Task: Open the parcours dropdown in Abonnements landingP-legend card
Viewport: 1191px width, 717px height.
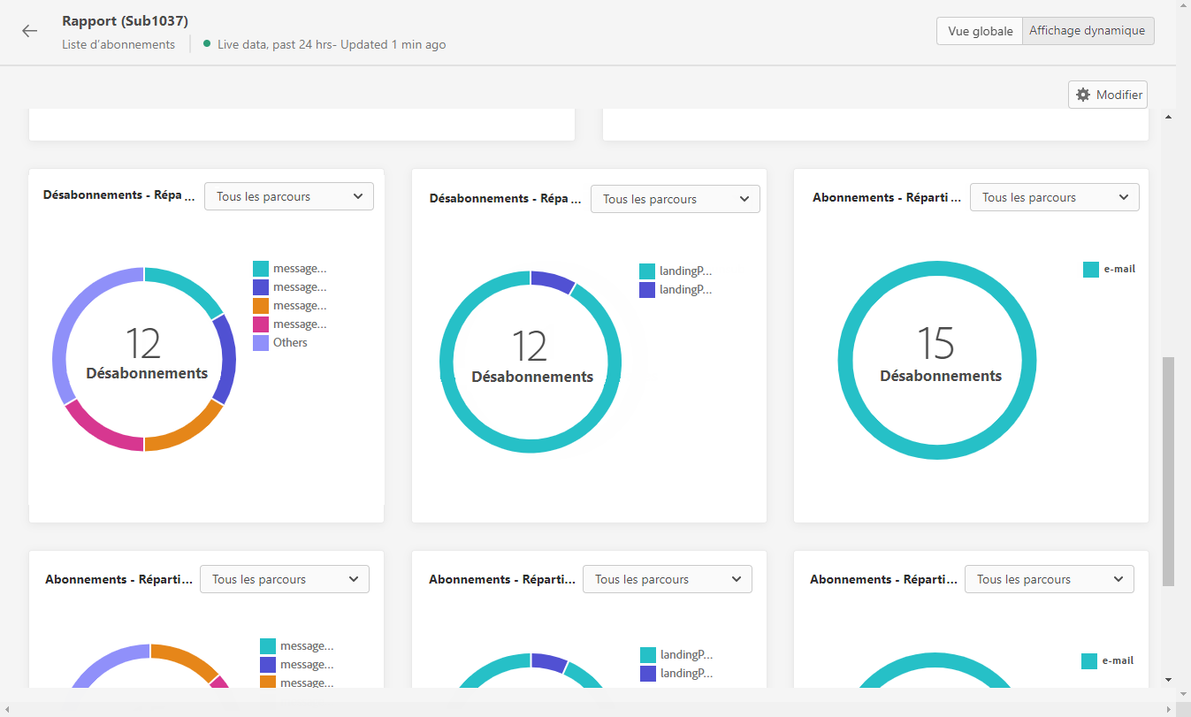Action: (x=668, y=579)
